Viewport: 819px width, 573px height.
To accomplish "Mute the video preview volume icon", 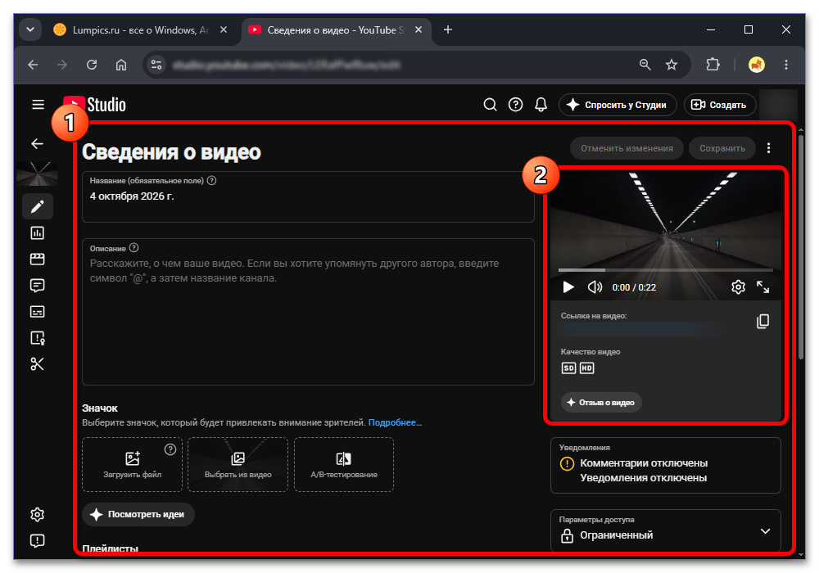I will pyautogui.click(x=595, y=287).
